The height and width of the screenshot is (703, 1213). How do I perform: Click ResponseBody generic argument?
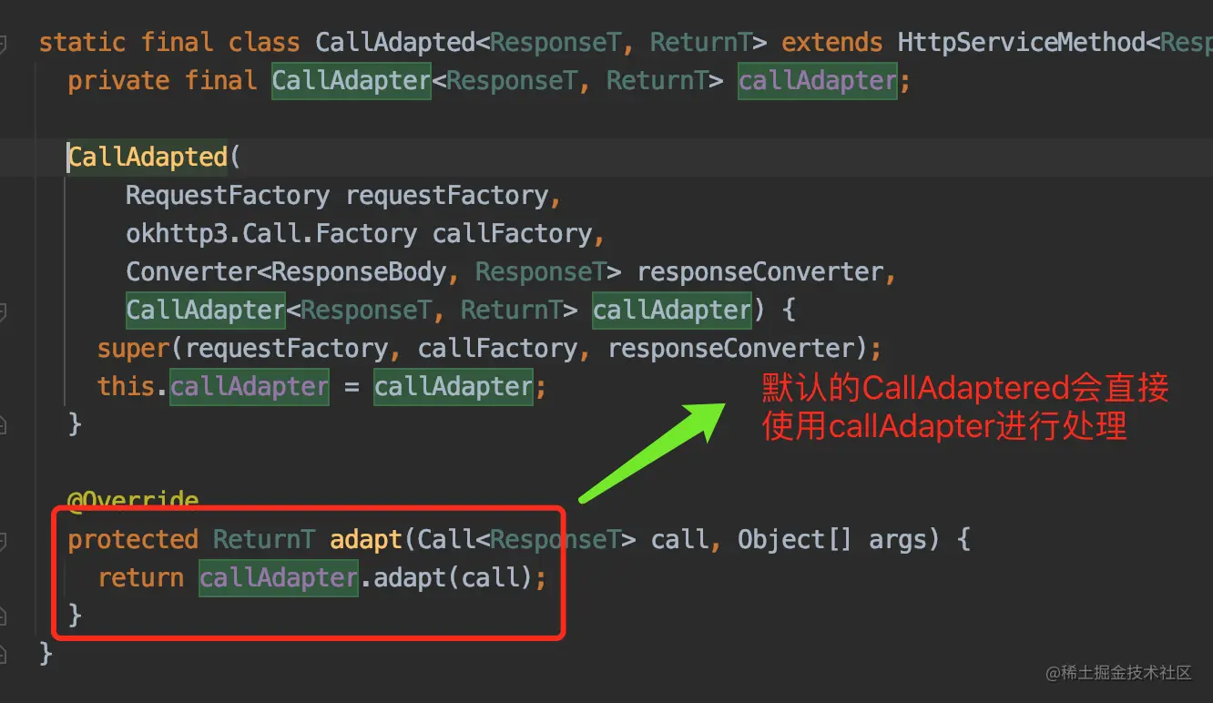point(359,272)
